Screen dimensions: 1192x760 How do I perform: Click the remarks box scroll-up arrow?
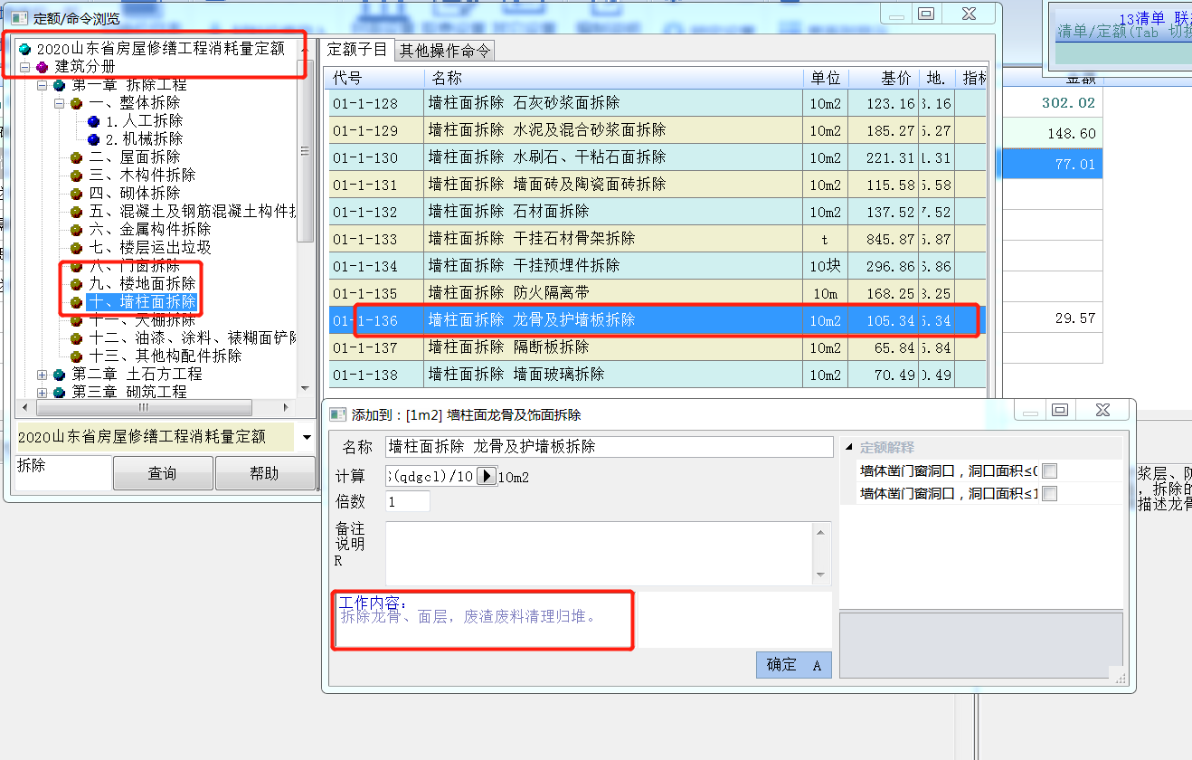coord(821,532)
